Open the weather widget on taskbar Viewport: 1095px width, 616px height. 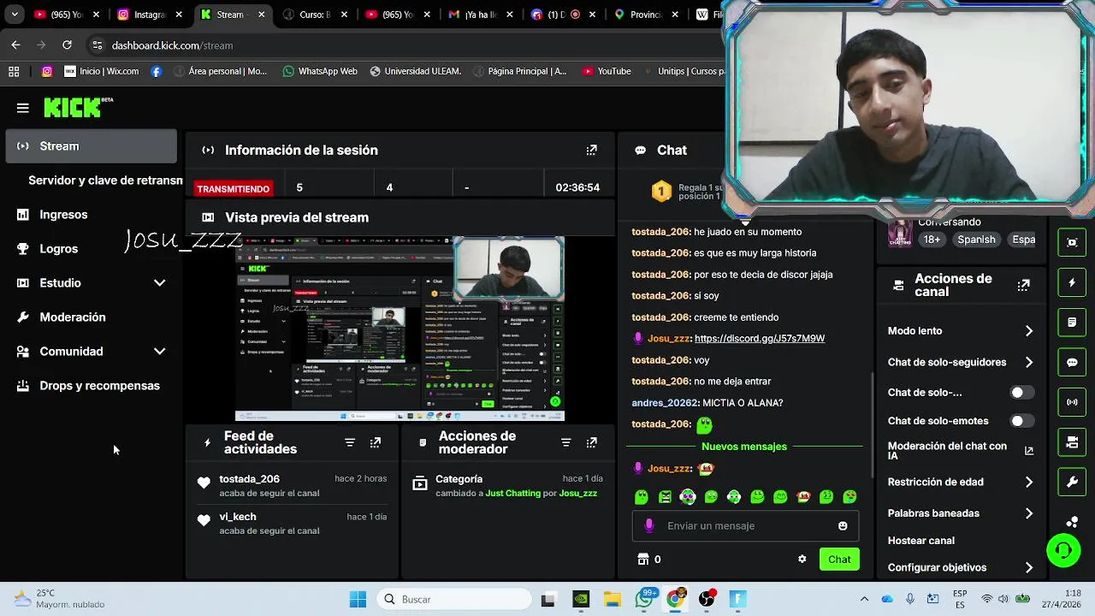point(60,599)
